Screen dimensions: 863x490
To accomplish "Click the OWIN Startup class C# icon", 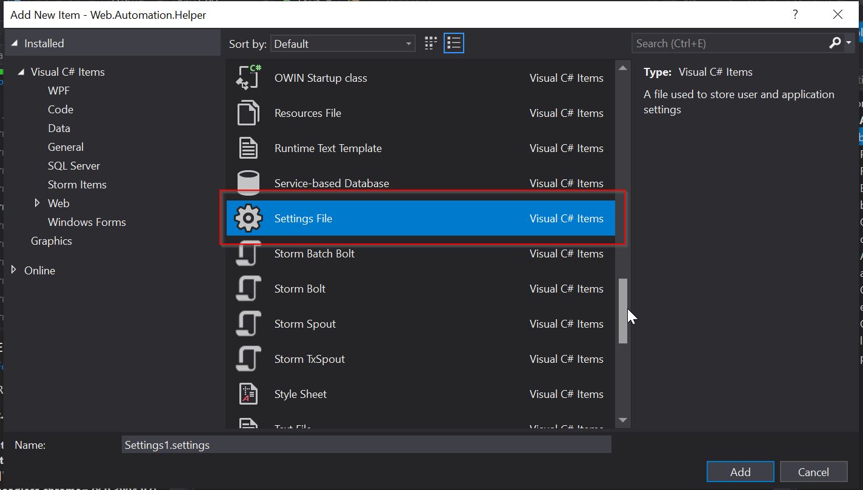I will 248,78.
